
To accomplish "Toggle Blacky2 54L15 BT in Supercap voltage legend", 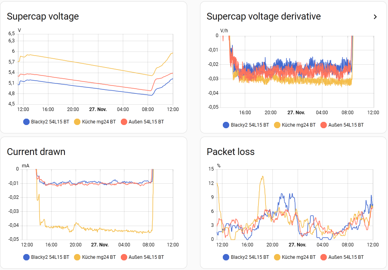I will click(x=46, y=121).
